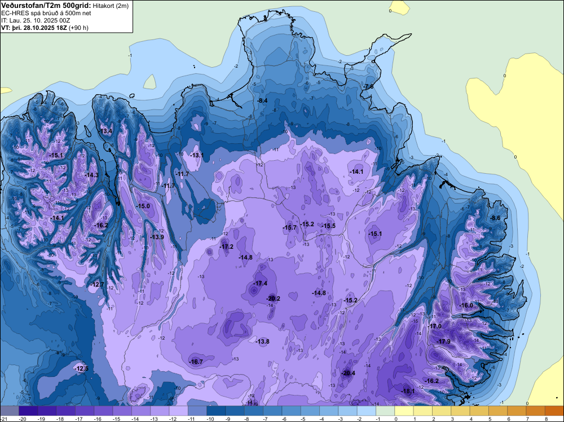Select the -17.0 temperature reading

(434, 326)
